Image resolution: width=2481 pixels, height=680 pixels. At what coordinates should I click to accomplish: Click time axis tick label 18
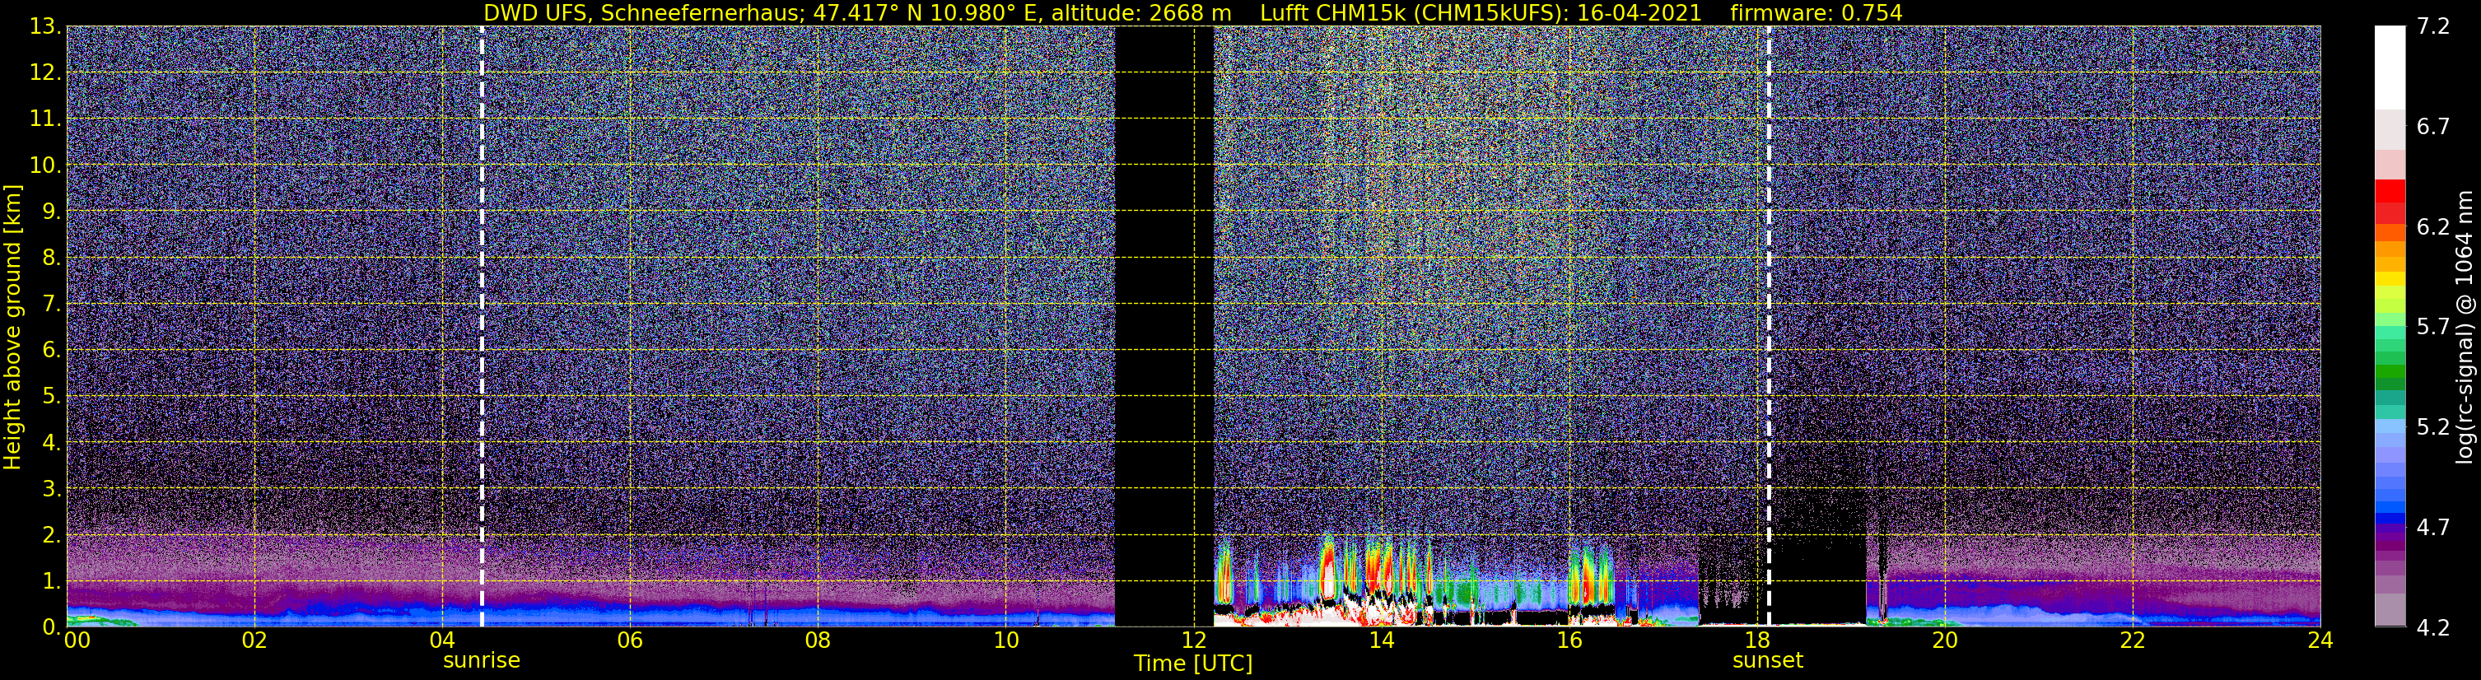coord(1756,640)
